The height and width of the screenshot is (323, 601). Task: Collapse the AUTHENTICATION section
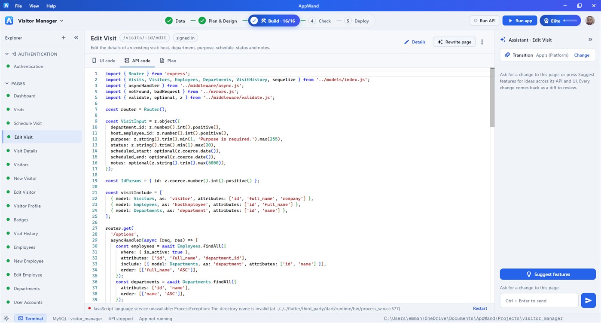7,54
